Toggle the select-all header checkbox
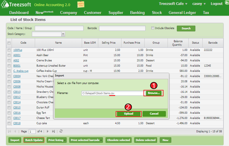Image resolution: width=229 pixels, height=146 pixels. click(9, 43)
